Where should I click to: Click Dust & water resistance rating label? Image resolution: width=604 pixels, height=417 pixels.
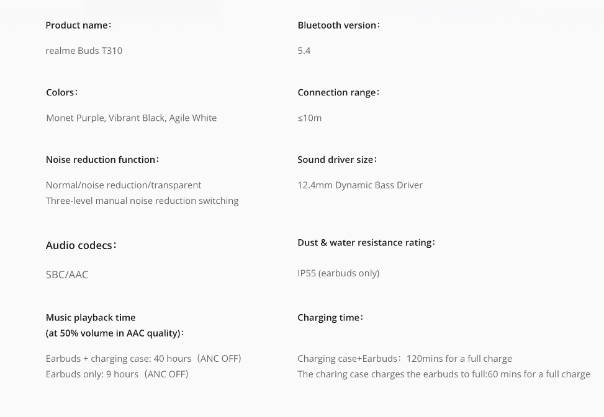pyautogui.click(x=366, y=243)
